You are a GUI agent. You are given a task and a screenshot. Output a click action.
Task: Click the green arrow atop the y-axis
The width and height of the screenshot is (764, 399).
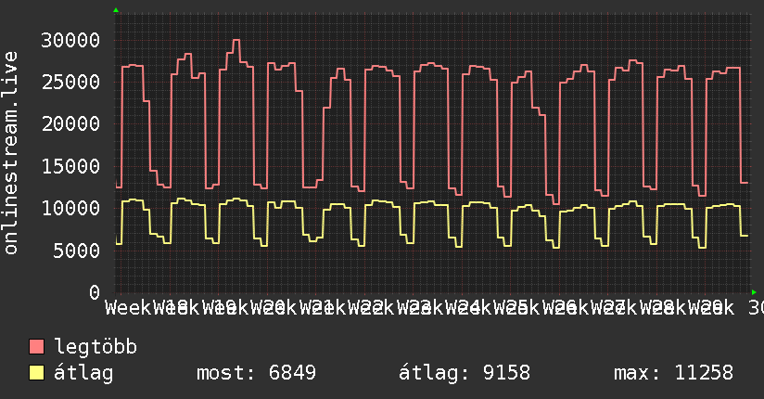[x=116, y=10]
